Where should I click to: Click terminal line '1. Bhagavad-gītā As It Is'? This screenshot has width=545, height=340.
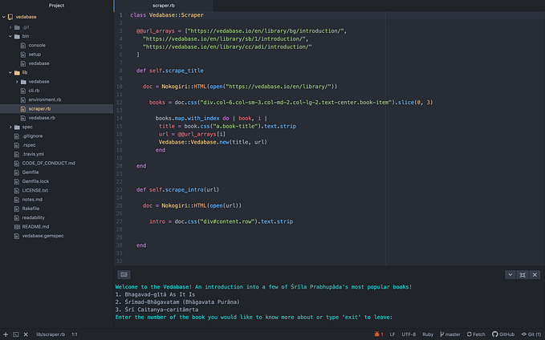point(156,294)
